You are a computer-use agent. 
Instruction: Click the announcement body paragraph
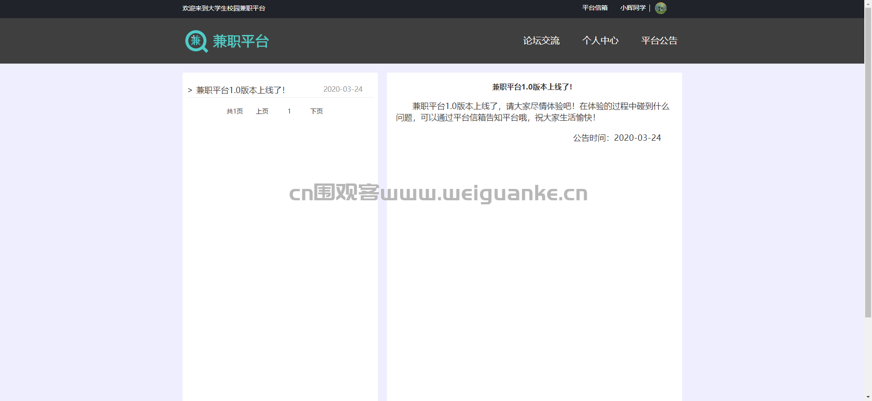click(x=532, y=112)
